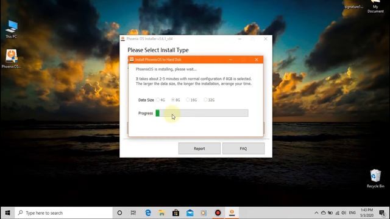
Task: Click the 'Progress' label
Action: tap(146, 113)
